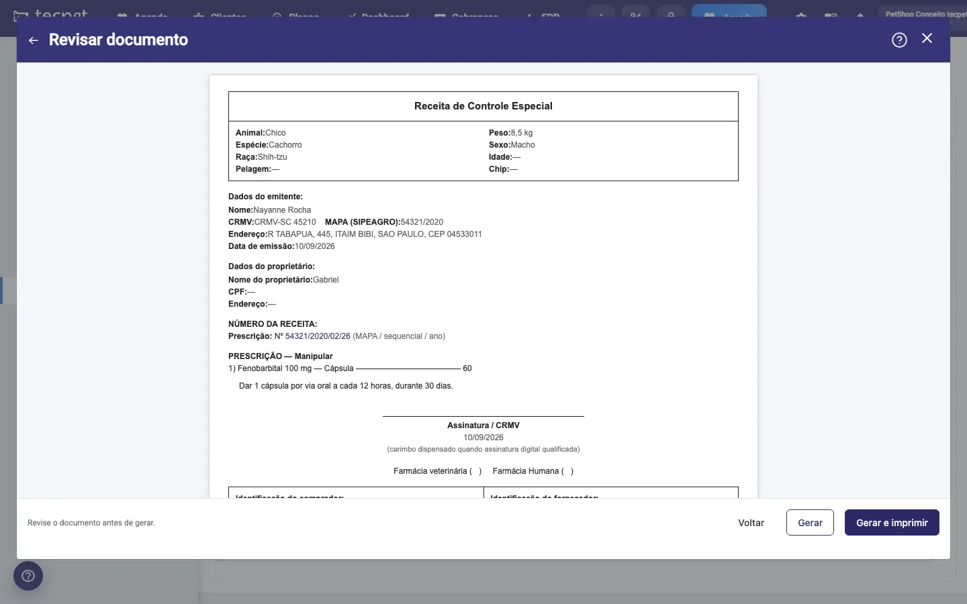Click the Gerar button
Screen dimensions: 967x604
coord(810,523)
